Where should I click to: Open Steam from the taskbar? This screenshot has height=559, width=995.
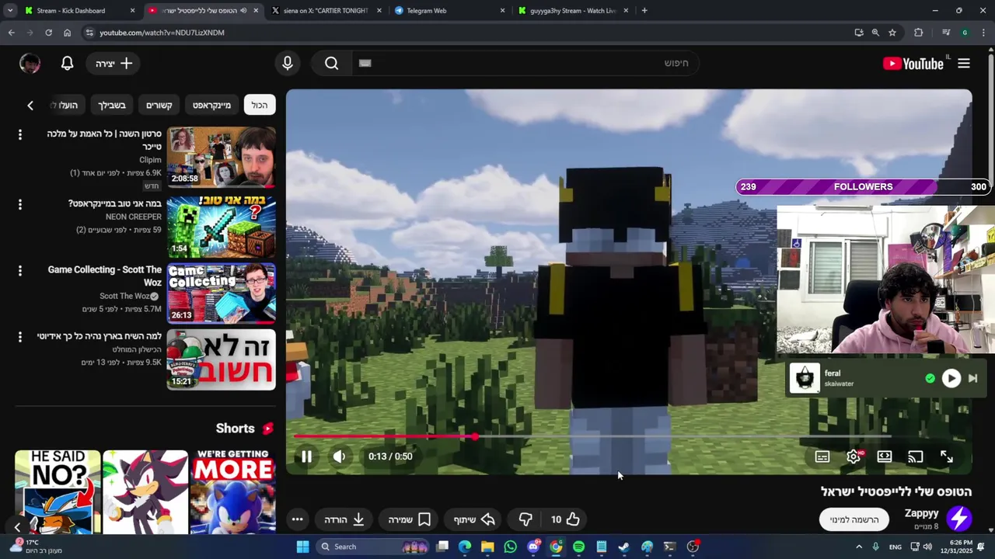623,547
